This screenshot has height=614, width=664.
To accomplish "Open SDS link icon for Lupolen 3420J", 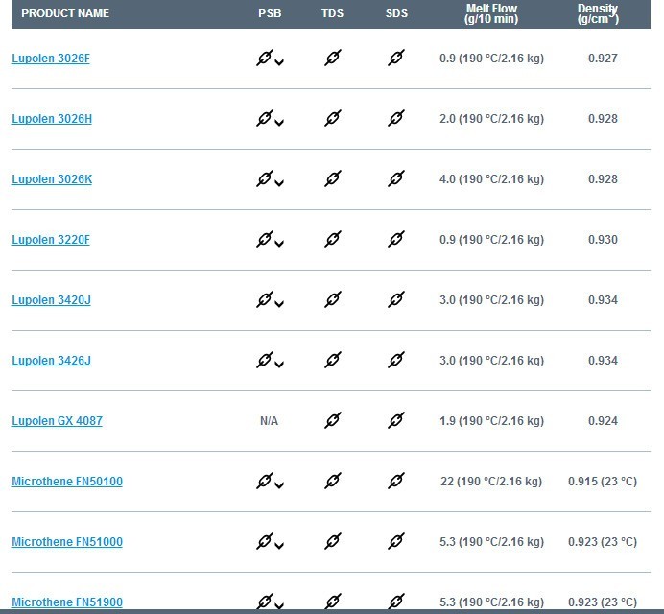I will [396, 299].
